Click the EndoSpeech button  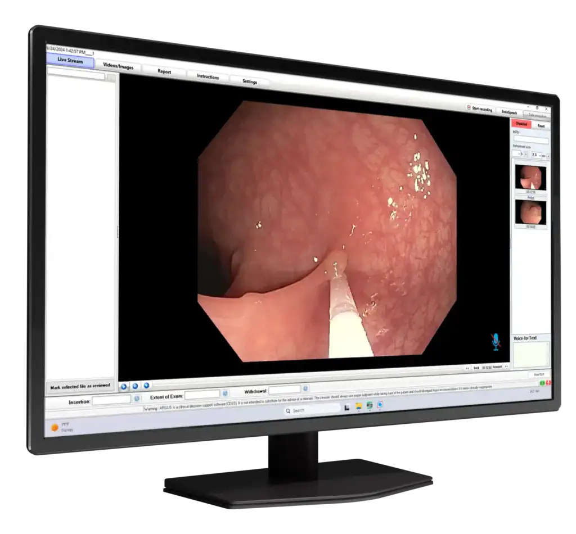pos(508,112)
